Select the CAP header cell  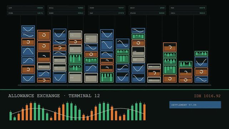107,13
